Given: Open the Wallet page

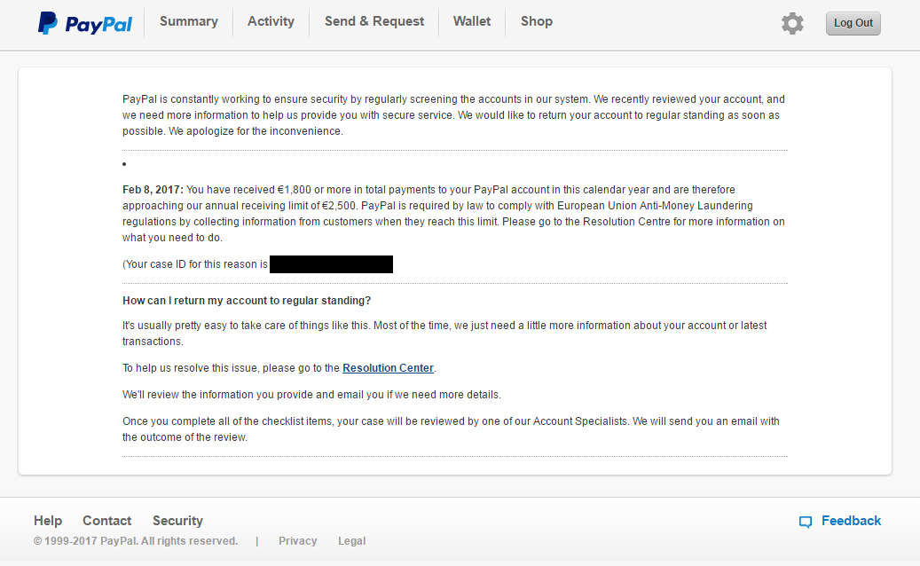Looking at the screenshot, I should tap(472, 21).
